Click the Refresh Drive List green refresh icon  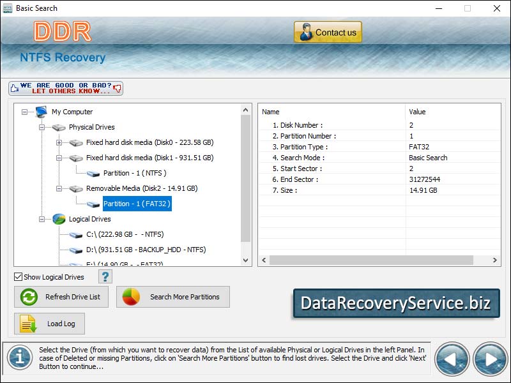(27, 297)
